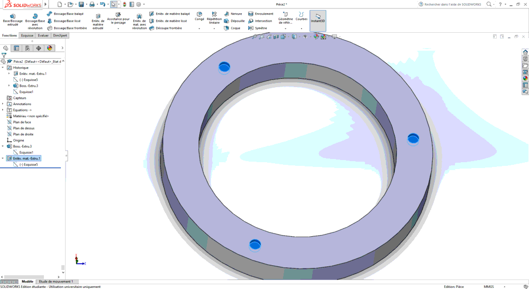The width and height of the screenshot is (529, 289).
Task: Choose Enlèv. de matière lissé
Action: pyautogui.click(x=168, y=21)
